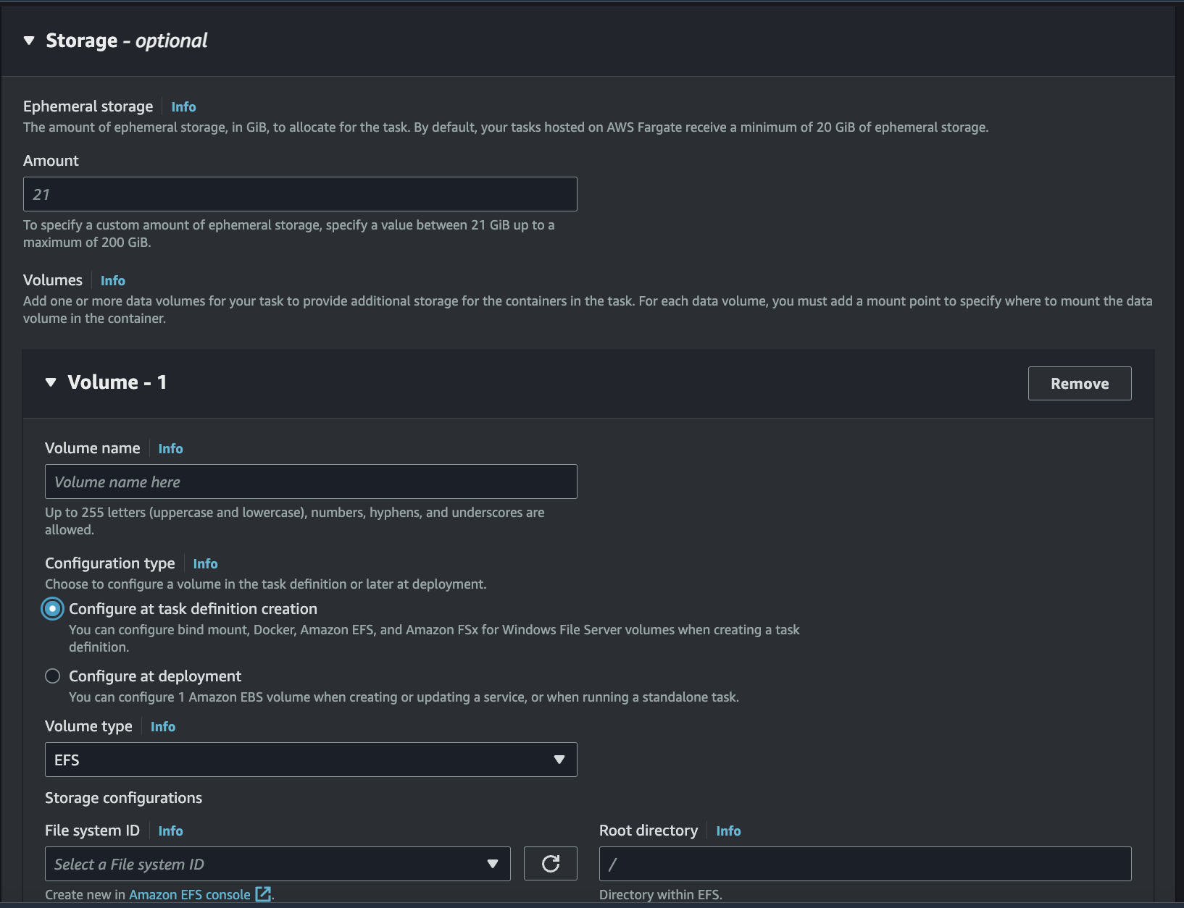1184x908 pixels.
Task: Open Info beside Volume type
Action: (162, 726)
